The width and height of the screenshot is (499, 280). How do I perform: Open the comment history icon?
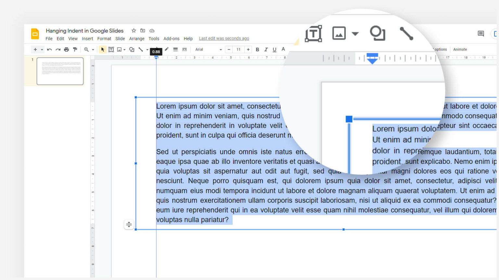pyautogui.click(x=481, y=33)
